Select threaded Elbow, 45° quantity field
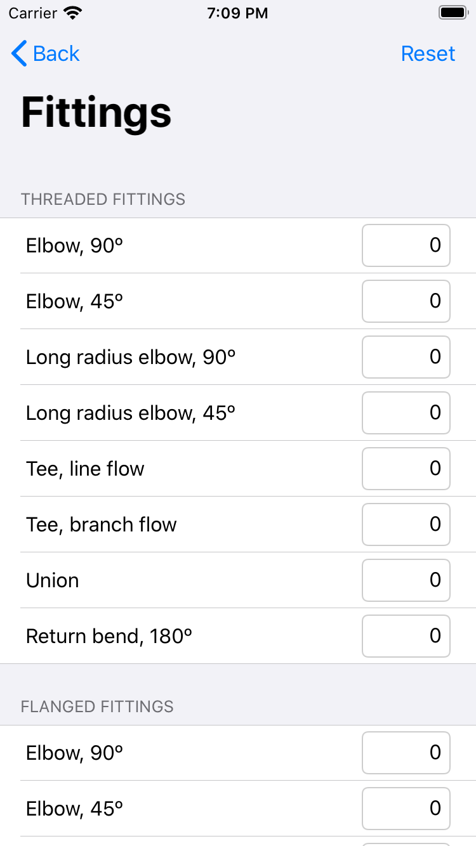 [406, 301]
